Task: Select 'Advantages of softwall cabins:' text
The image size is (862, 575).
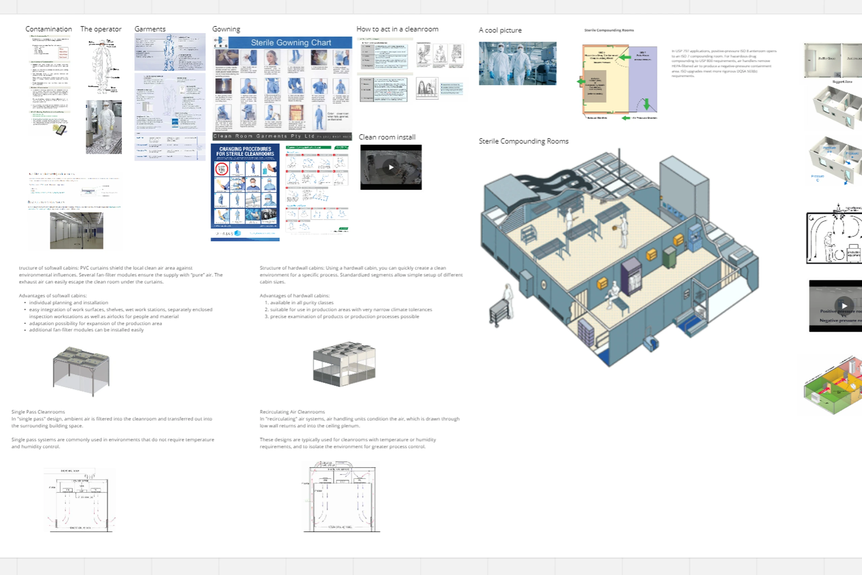Action: point(53,295)
